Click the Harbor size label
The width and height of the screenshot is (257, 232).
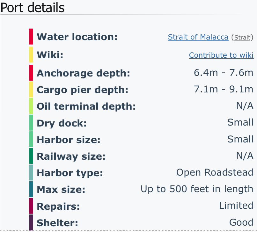pyautogui.click(x=69, y=140)
